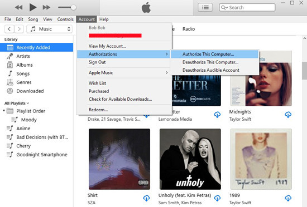Open the Help menu
307x207 pixels.
point(104,19)
